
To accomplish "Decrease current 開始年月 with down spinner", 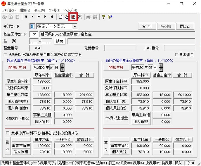I will pos(62,70).
